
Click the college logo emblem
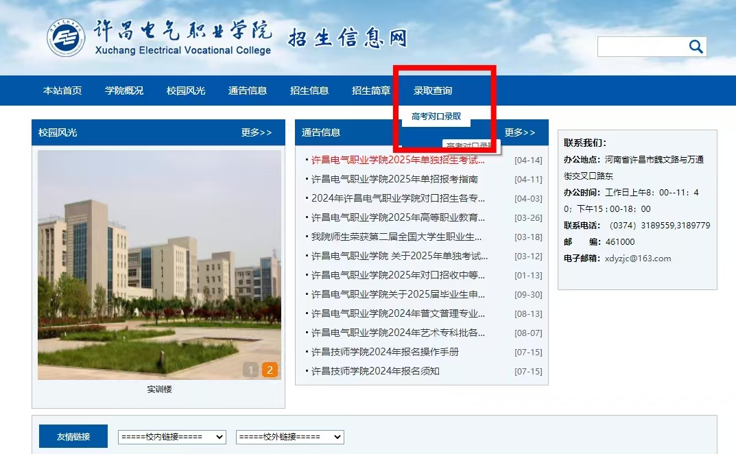pyautogui.click(x=66, y=38)
